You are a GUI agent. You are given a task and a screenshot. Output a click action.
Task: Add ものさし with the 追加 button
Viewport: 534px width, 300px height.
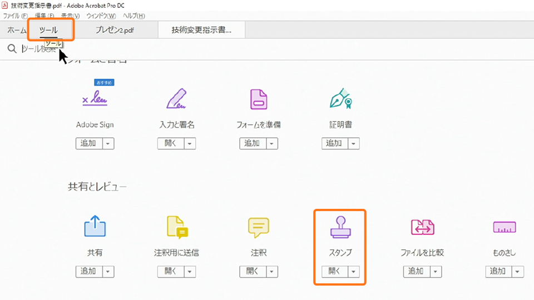point(498,272)
